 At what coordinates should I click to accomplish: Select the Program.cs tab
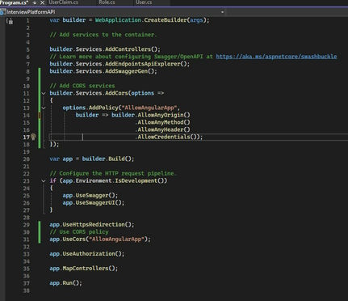coord(14,2)
